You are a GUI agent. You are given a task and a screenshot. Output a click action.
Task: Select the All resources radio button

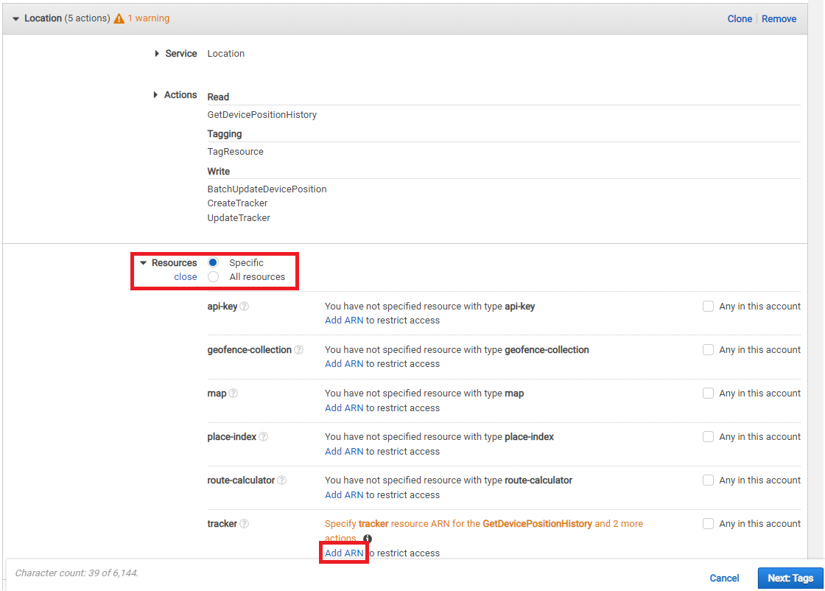tap(212, 276)
